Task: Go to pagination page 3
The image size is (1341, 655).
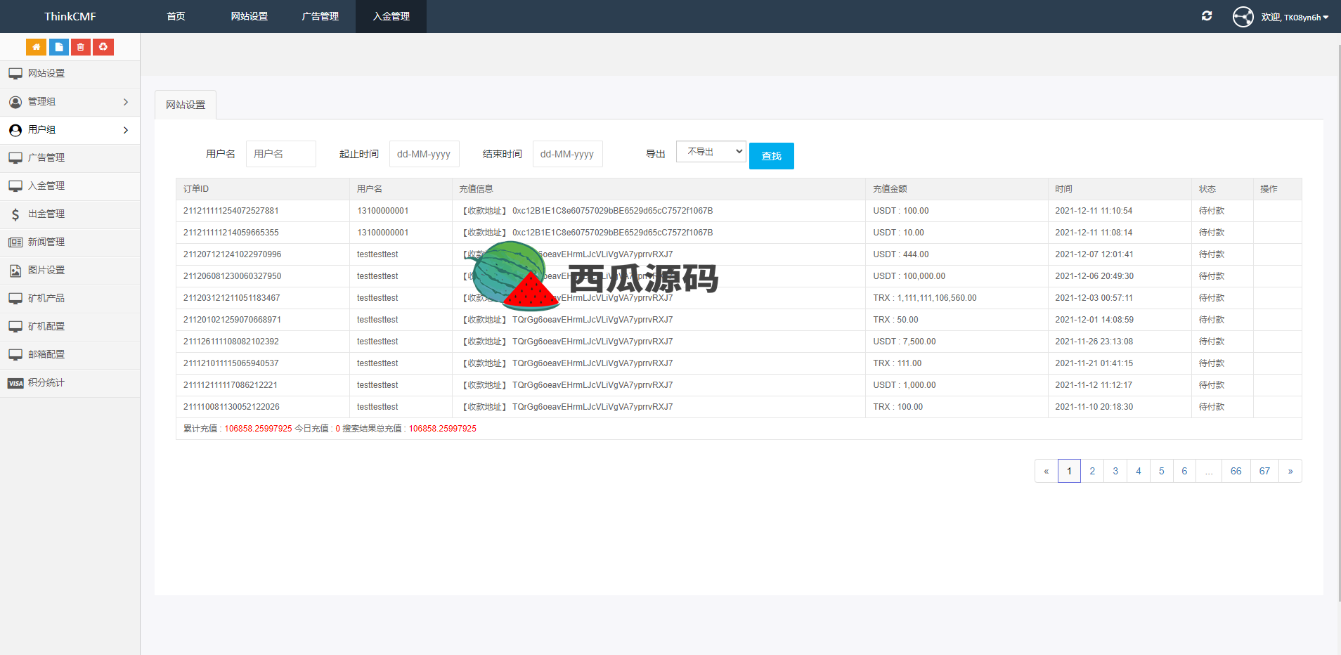Action: [x=1115, y=471]
